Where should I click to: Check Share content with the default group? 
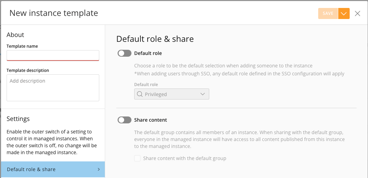tap(137, 158)
